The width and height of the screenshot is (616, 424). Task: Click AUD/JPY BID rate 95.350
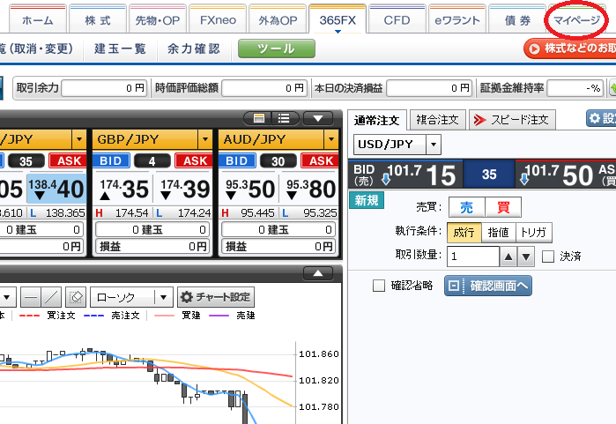(x=249, y=189)
